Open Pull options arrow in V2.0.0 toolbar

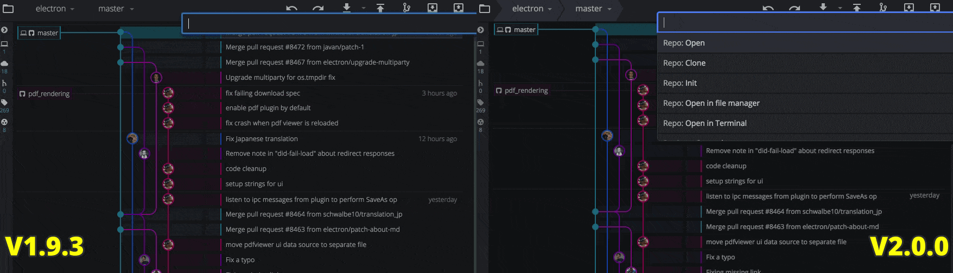pyautogui.click(x=840, y=9)
